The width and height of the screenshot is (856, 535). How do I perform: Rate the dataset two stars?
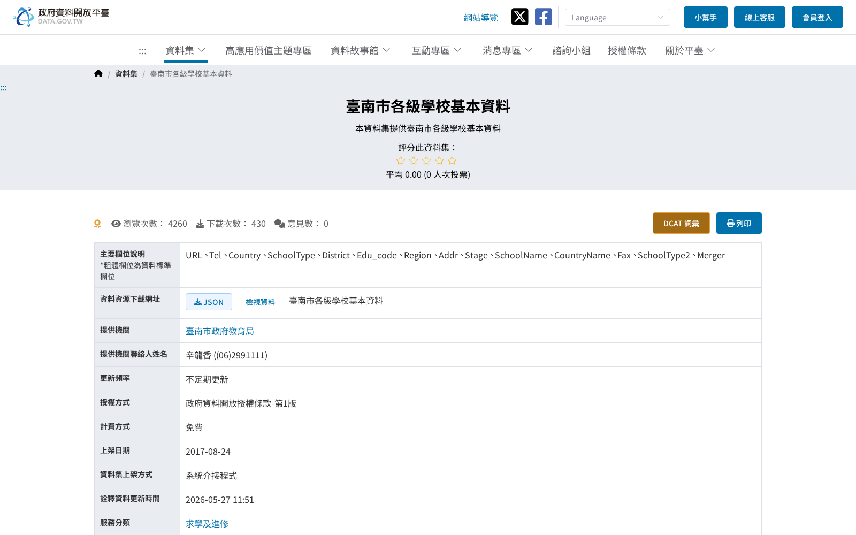(414, 160)
